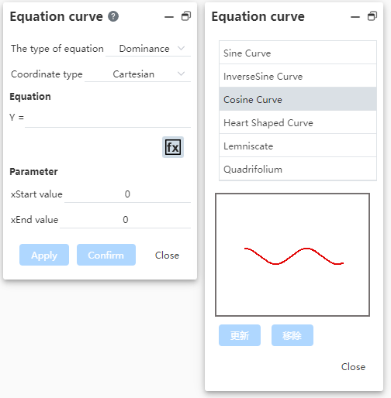
Task: Minimize the left Equation curve panel
Action: (x=169, y=17)
